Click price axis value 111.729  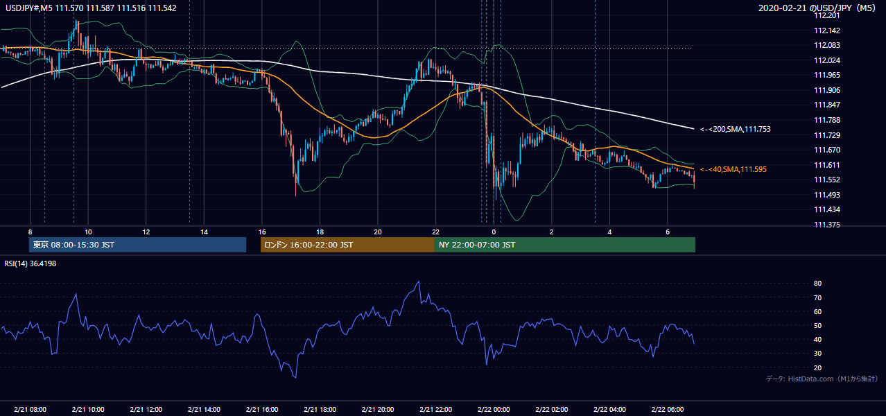pyautogui.click(x=826, y=135)
